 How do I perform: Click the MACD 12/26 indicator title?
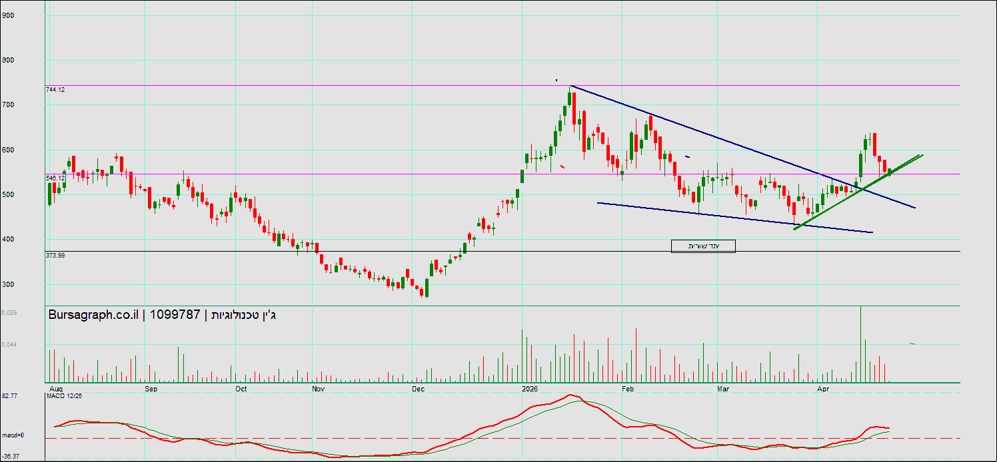[64, 396]
